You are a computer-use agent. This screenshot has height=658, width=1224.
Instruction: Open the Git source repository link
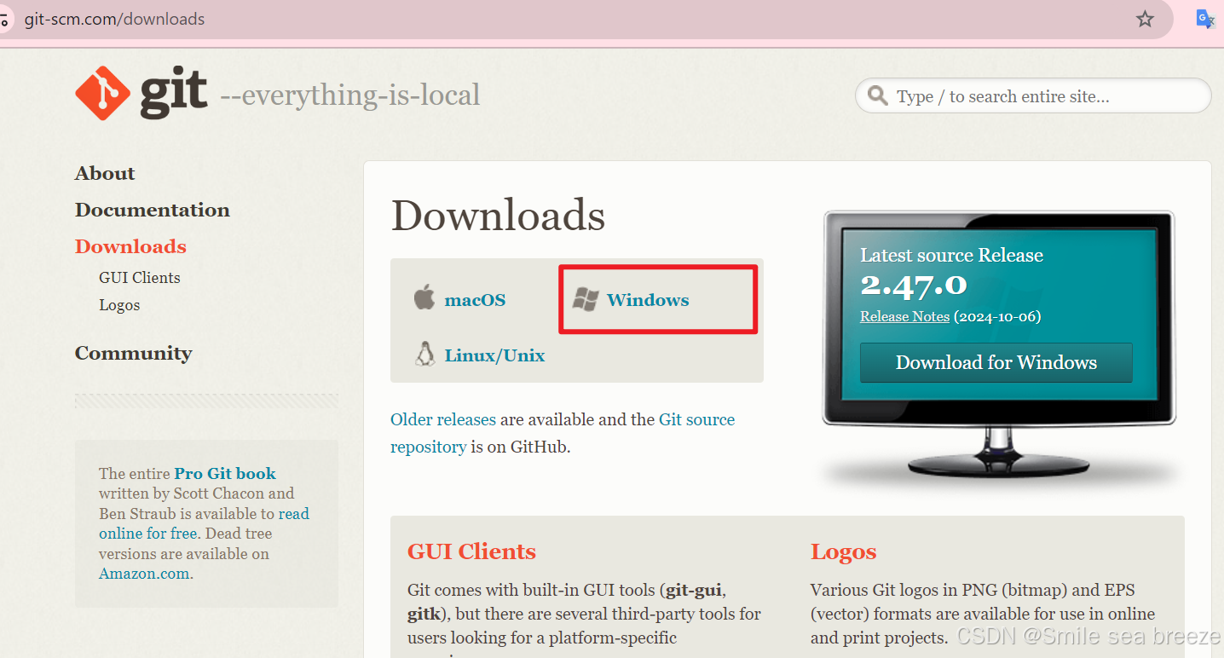click(x=563, y=433)
